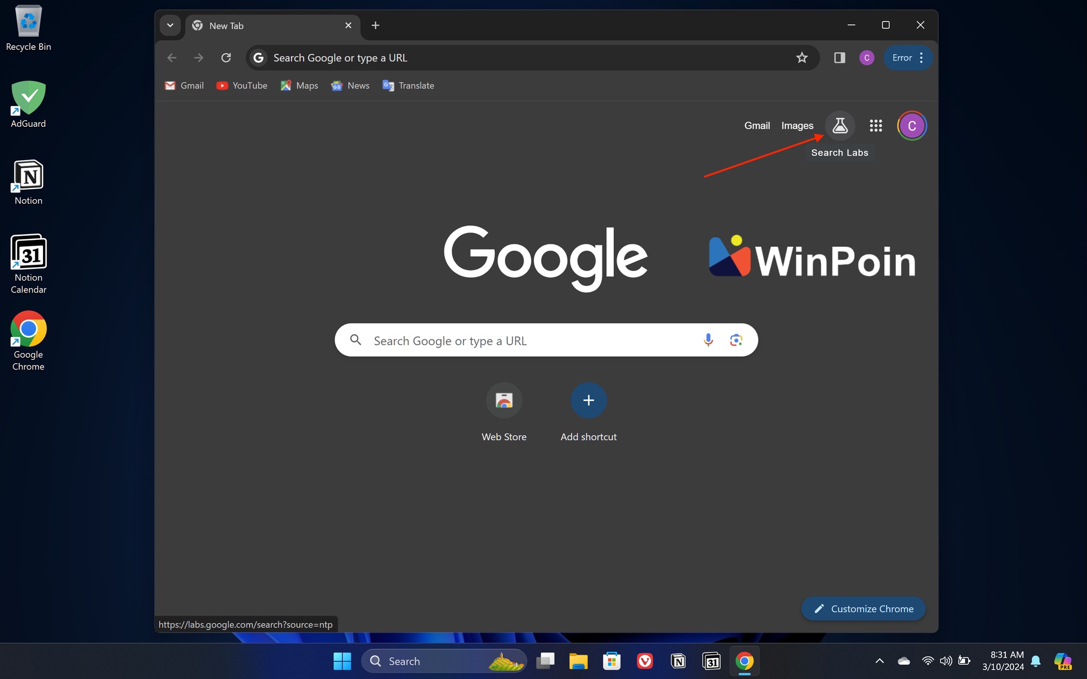Open Search Labs flask icon
1087x679 pixels.
tap(840, 126)
